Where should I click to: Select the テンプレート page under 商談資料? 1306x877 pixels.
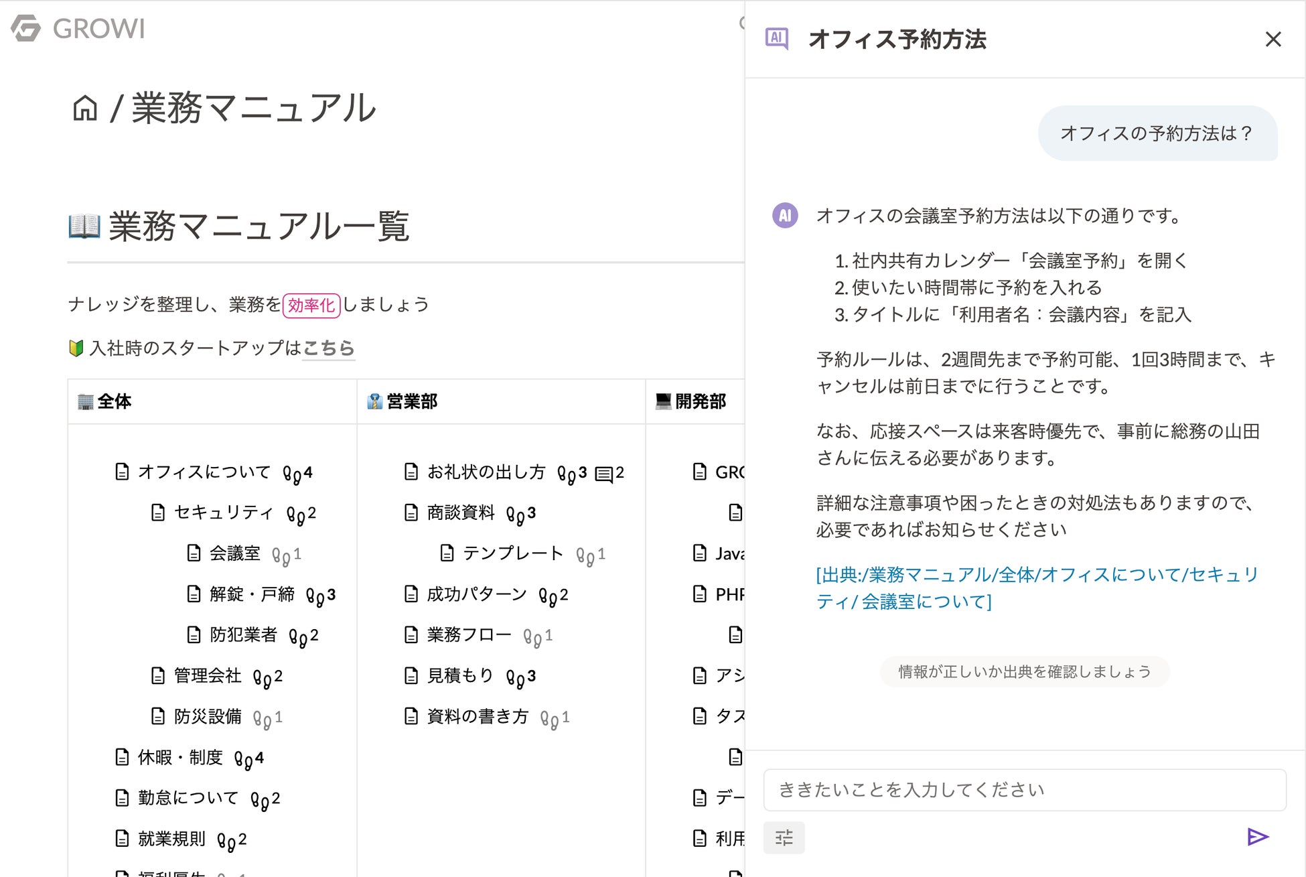(512, 553)
